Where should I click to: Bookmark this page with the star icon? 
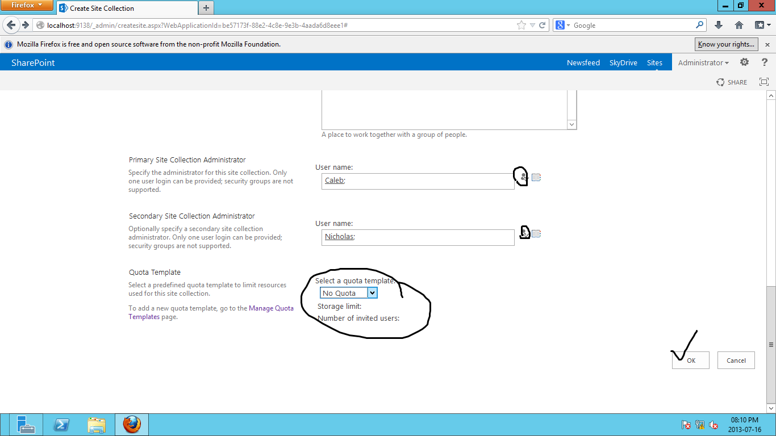tap(521, 25)
